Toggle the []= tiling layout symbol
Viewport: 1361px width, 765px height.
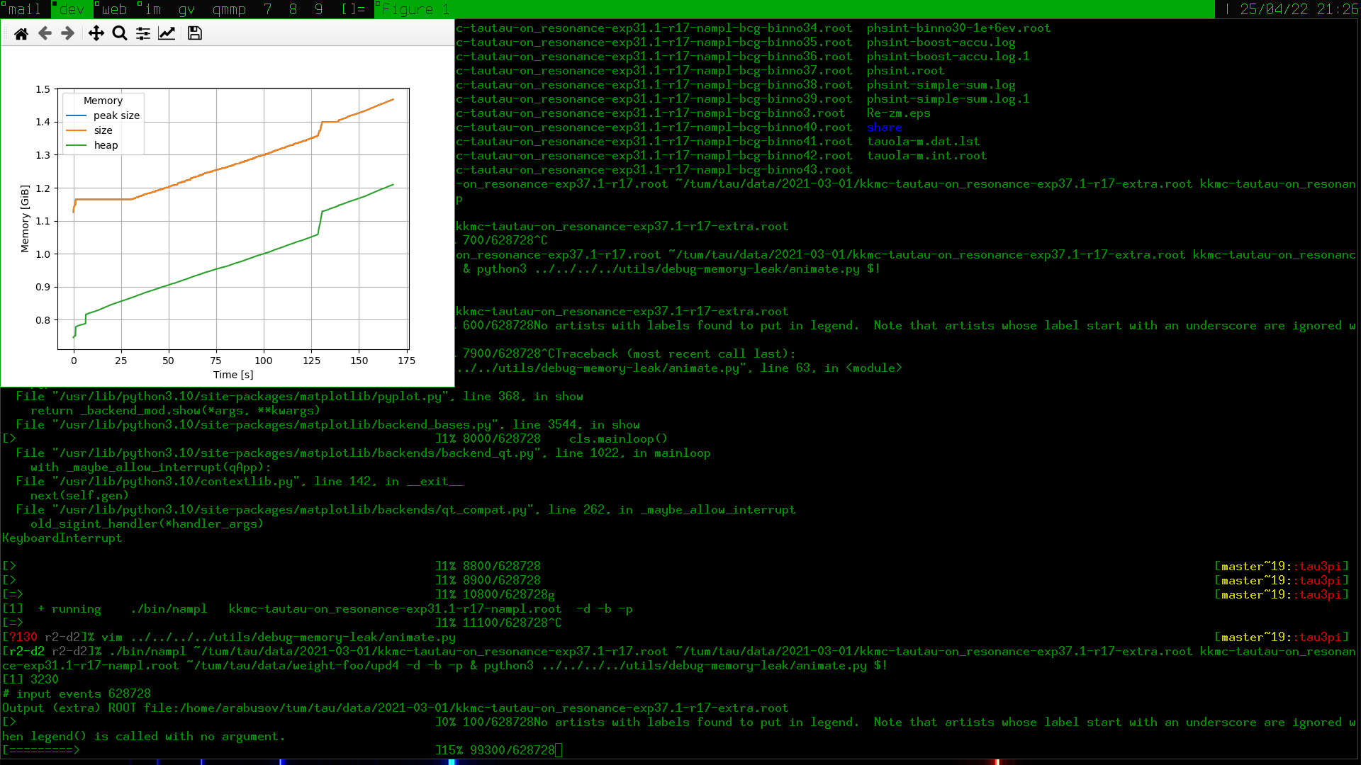point(354,9)
